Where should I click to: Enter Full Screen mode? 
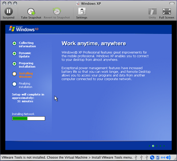(x=166, y=12)
